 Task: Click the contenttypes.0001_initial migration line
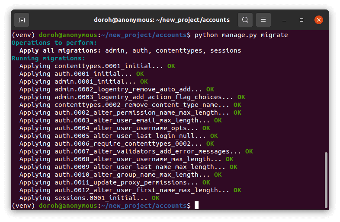tap(91, 66)
